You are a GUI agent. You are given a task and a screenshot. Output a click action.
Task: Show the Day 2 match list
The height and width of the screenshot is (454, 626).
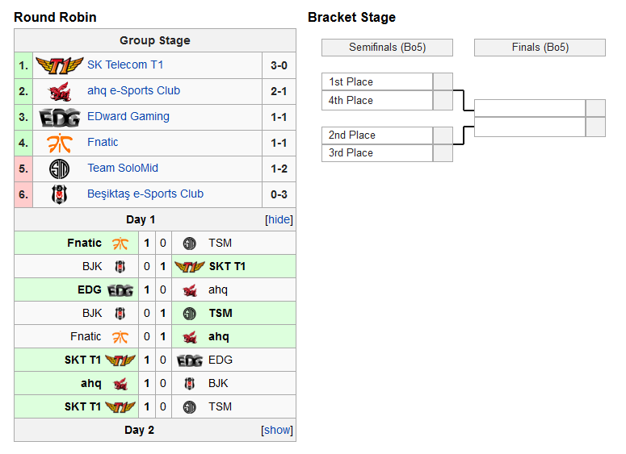click(x=277, y=430)
